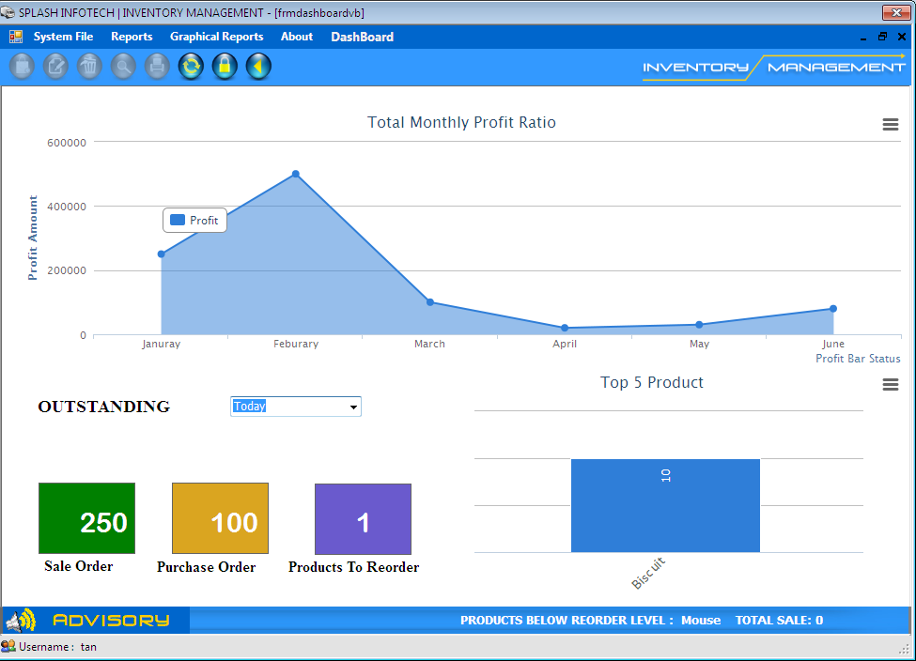Open the chart menu for Top 5 Product
This screenshot has height=661, width=916.
pyautogui.click(x=890, y=384)
